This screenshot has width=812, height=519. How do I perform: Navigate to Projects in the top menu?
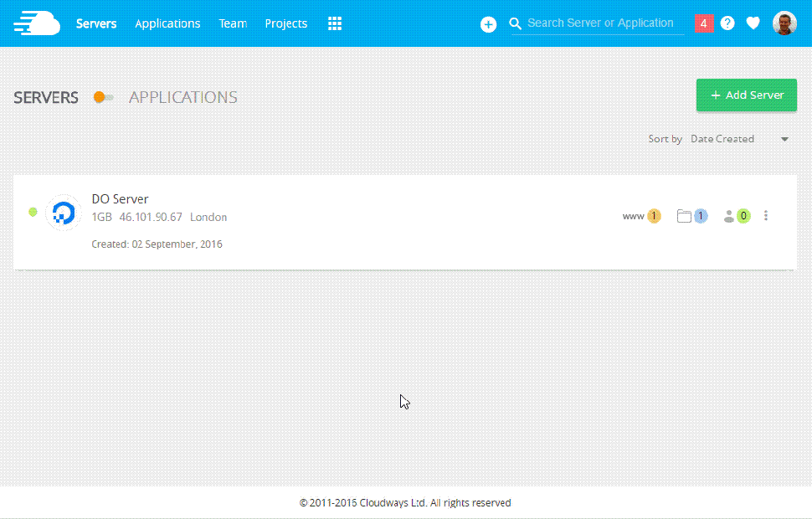(x=285, y=23)
